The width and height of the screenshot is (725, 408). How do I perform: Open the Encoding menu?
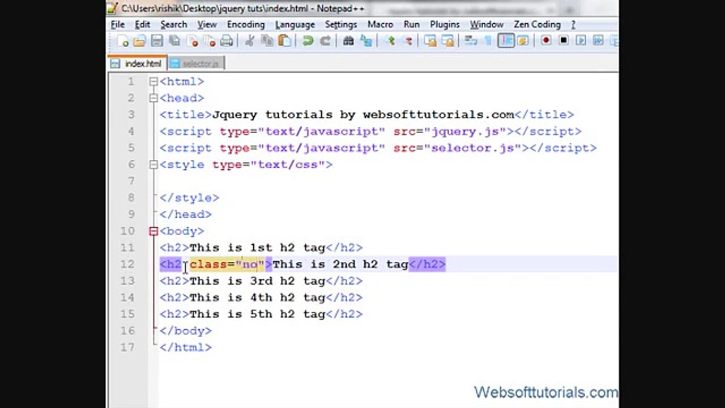point(246,24)
